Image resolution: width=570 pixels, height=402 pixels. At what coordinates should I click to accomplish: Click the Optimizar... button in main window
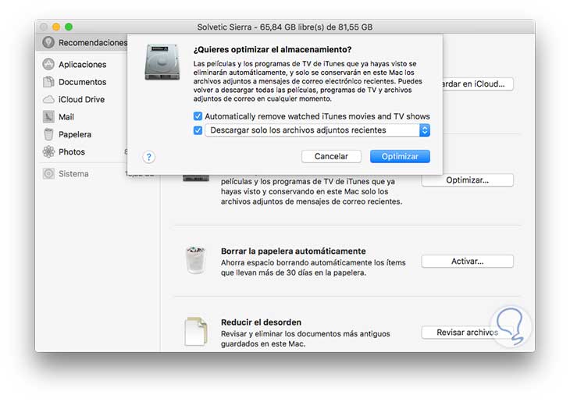point(468,180)
